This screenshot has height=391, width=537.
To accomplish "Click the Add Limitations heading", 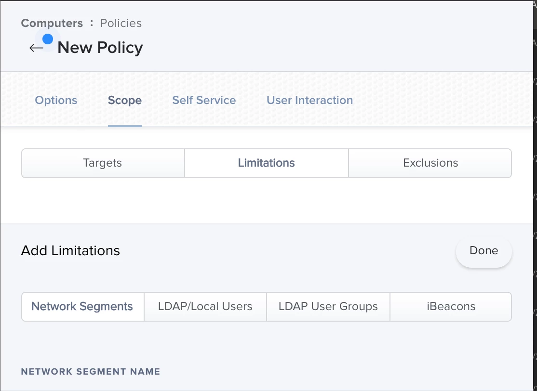I will tap(70, 251).
